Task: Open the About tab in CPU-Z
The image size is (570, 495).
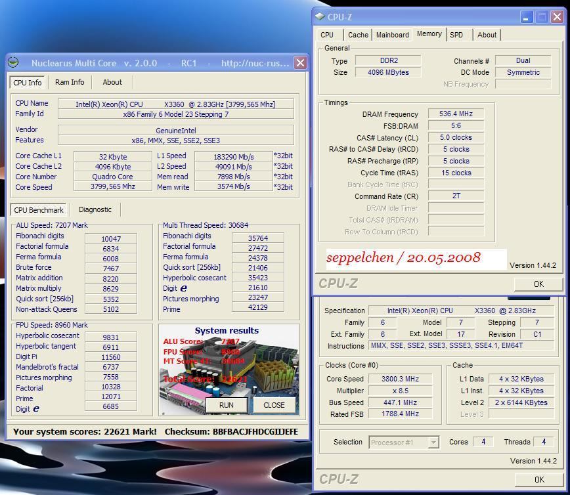Action: pos(487,35)
